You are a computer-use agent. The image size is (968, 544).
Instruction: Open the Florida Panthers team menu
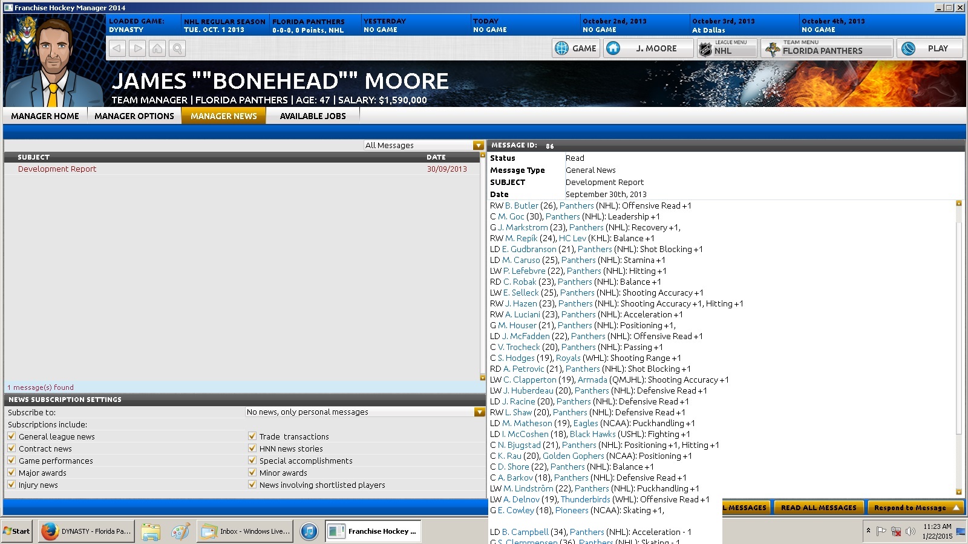click(x=826, y=48)
